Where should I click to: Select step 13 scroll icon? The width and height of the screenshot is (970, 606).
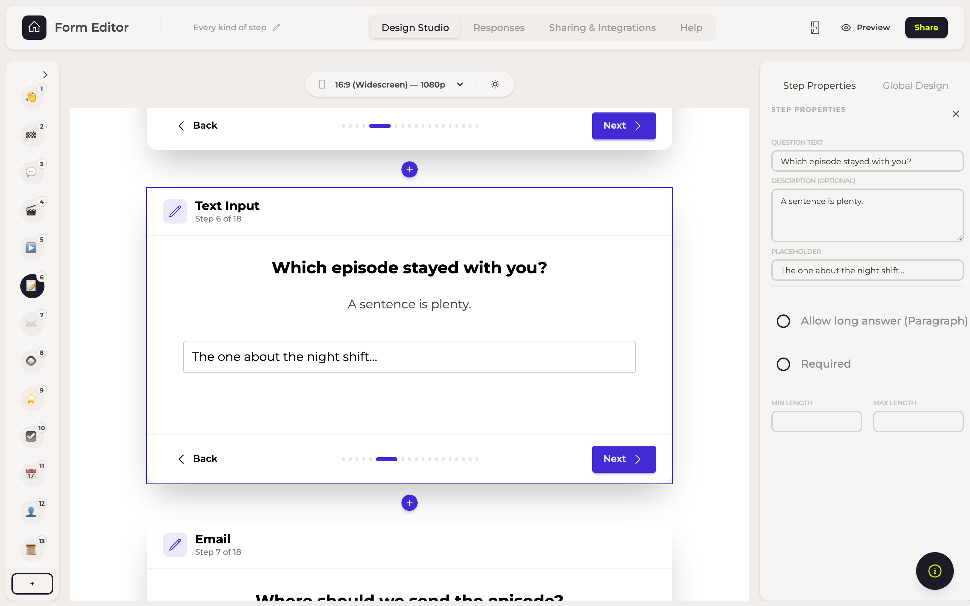31,549
